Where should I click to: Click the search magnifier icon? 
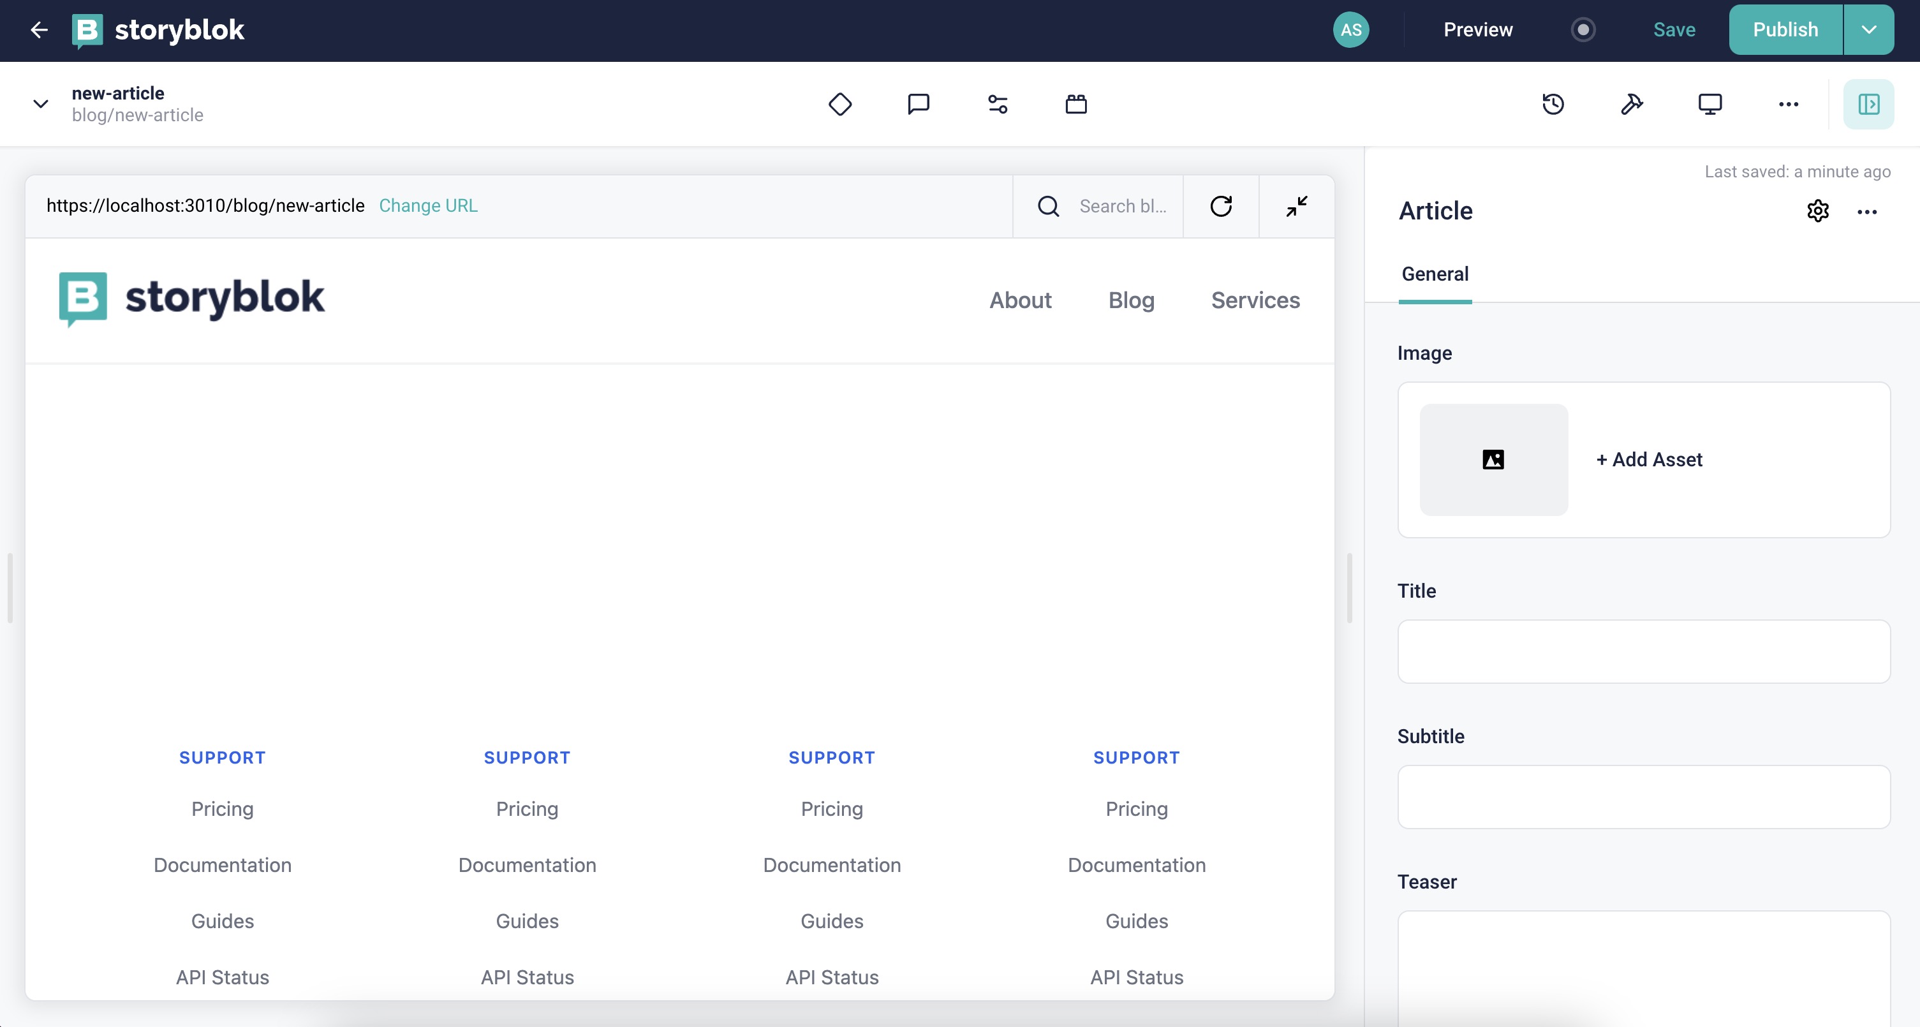pos(1048,207)
